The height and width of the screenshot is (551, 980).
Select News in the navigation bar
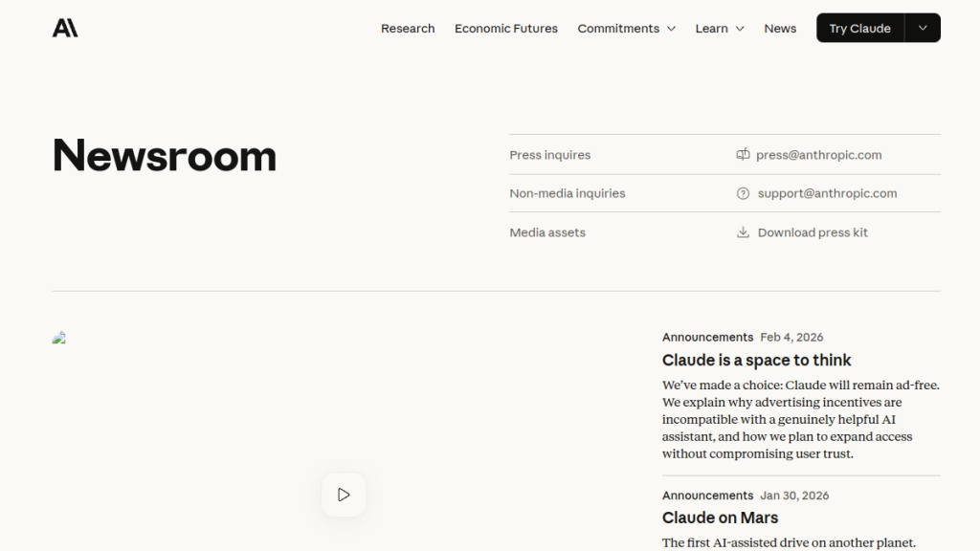[780, 29]
